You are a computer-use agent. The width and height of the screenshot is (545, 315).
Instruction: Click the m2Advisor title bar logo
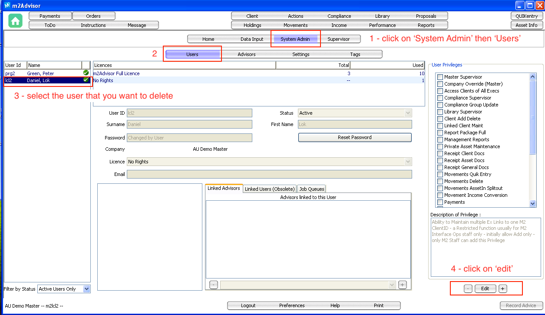tap(7, 5)
